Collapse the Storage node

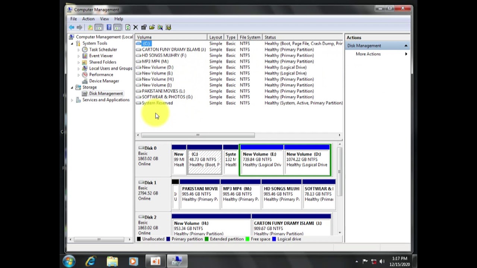click(72, 87)
